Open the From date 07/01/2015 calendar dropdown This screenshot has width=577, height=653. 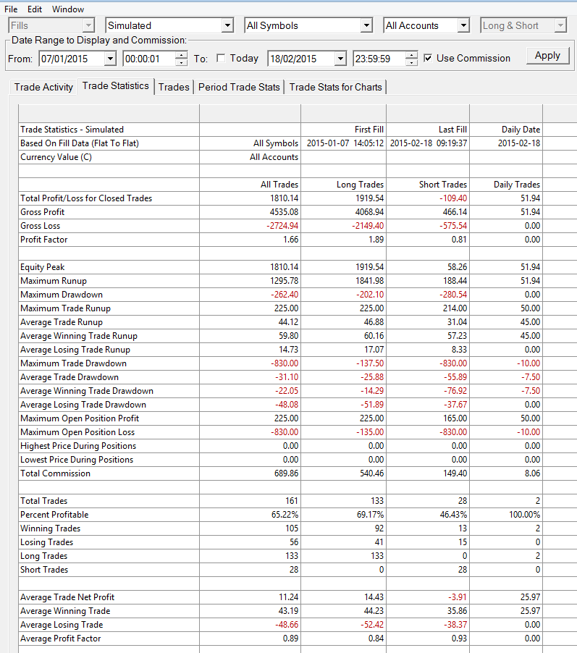110,59
